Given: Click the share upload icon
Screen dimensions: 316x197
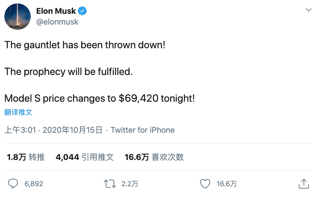Looking at the screenshot, I should pos(304,184).
